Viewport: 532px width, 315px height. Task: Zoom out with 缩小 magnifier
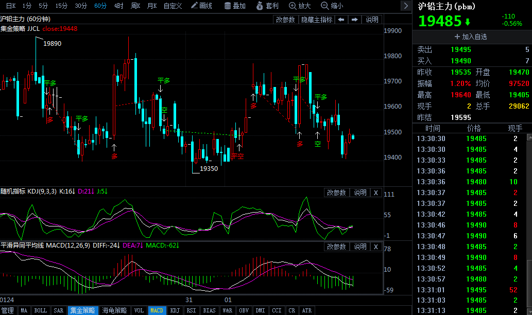[x=332, y=6]
